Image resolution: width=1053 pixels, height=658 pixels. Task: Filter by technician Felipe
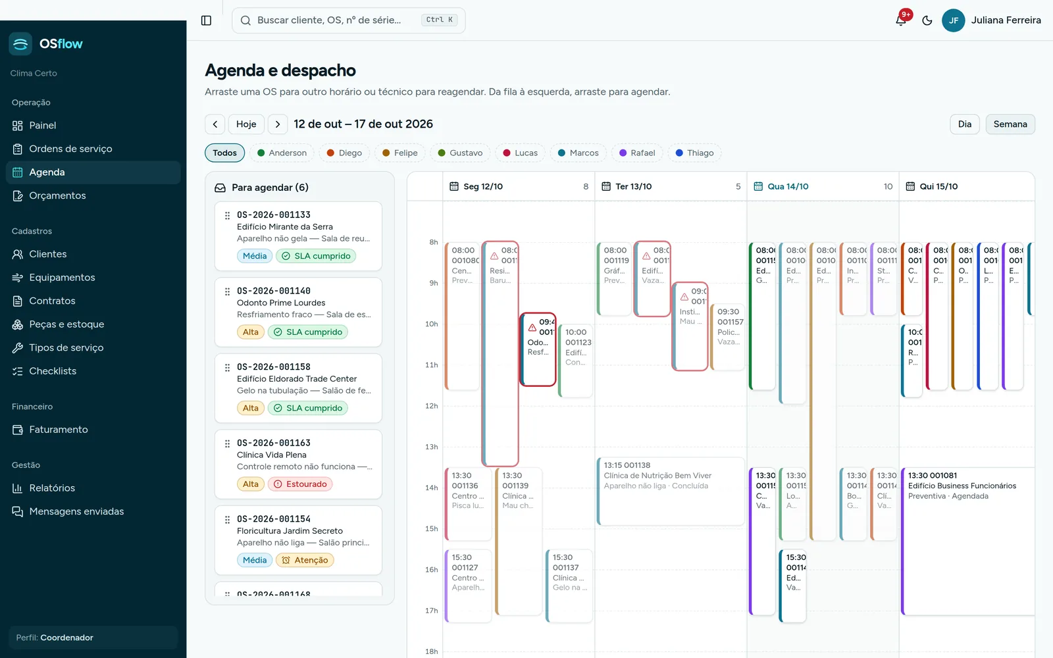pos(400,153)
